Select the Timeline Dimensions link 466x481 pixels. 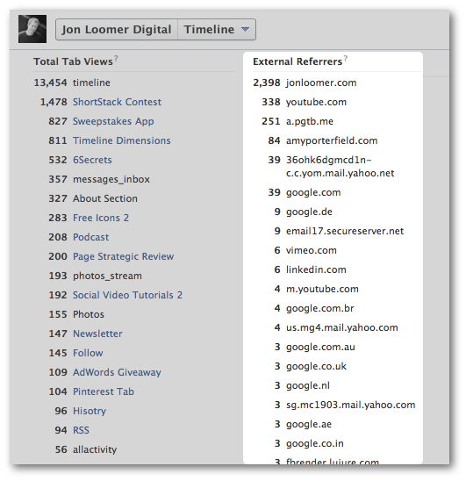(x=121, y=140)
